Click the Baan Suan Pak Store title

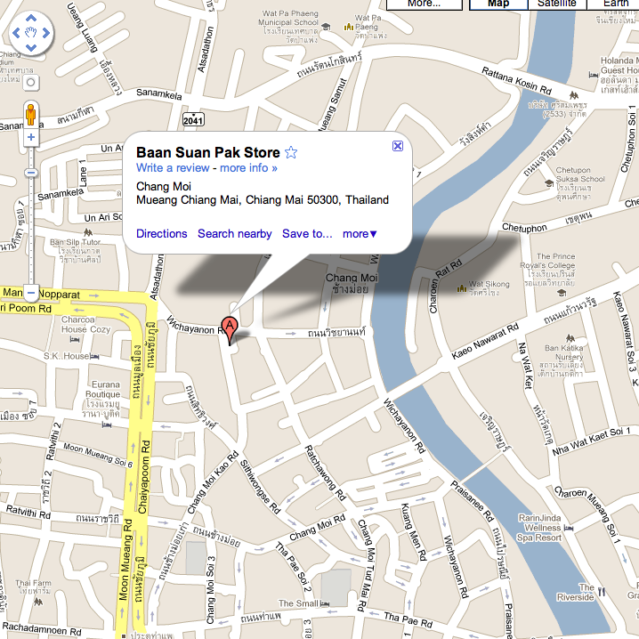click(x=208, y=152)
